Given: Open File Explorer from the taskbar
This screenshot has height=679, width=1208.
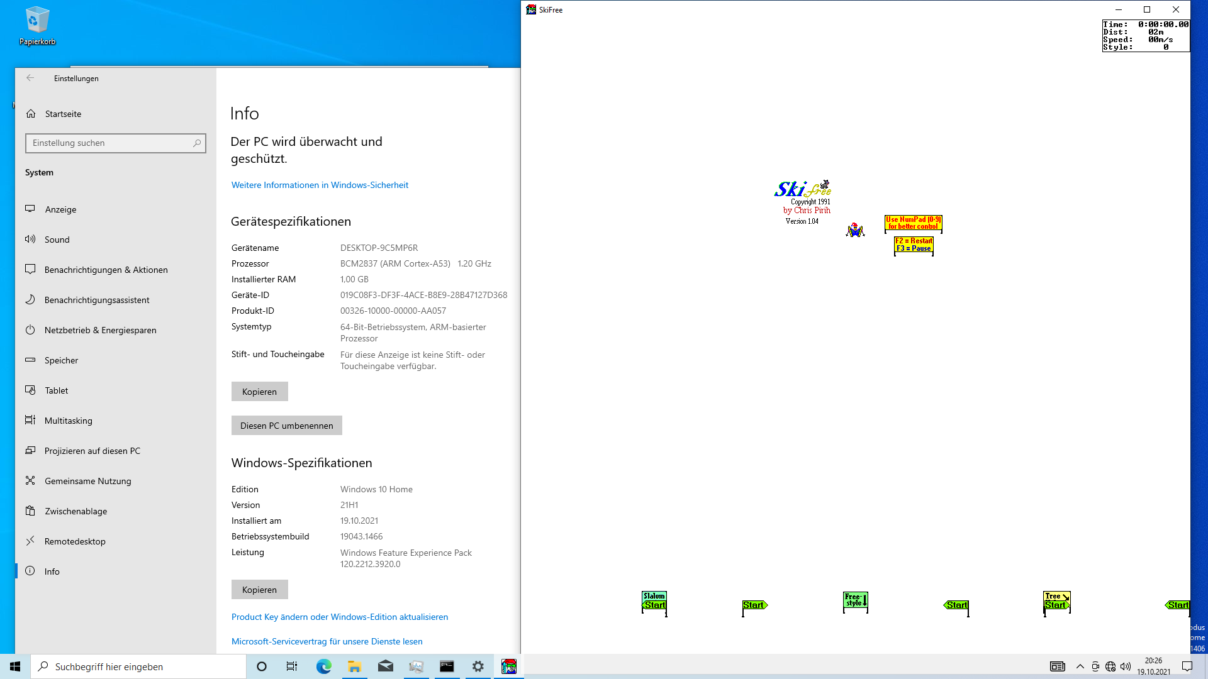Looking at the screenshot, I should 354,666.
